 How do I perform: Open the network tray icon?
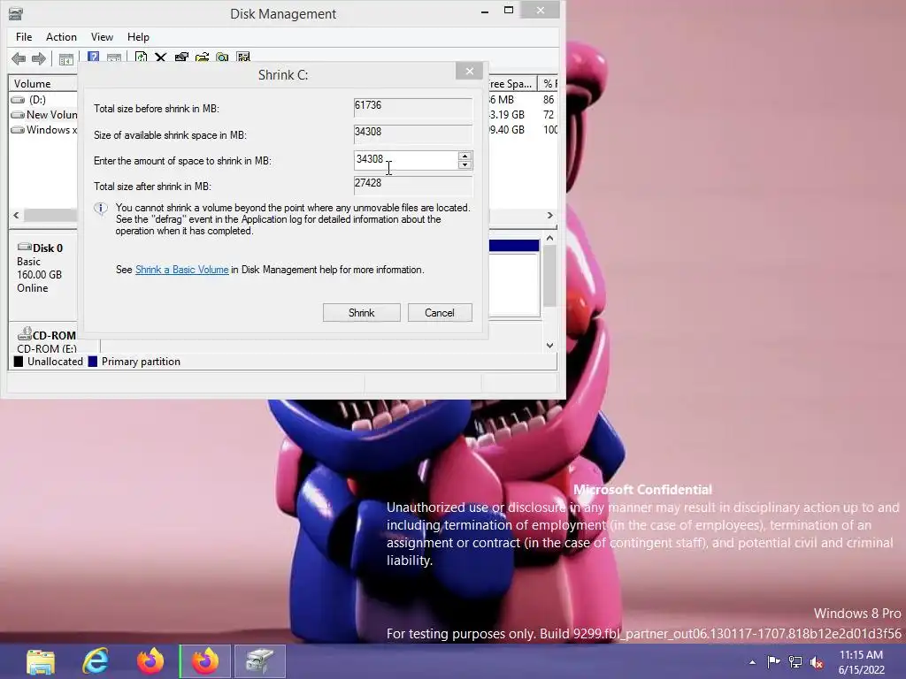(795, 661)
